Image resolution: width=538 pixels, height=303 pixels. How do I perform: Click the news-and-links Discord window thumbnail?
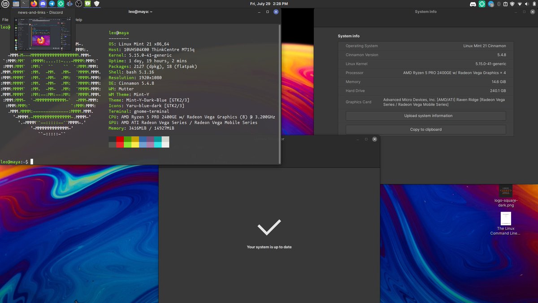click(x=43, y=34)
